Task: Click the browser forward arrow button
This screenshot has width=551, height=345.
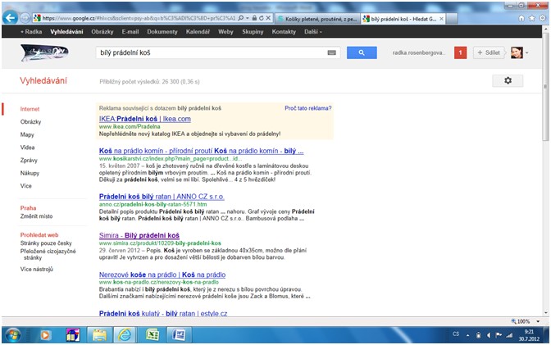Action: (x=25, y=18)
